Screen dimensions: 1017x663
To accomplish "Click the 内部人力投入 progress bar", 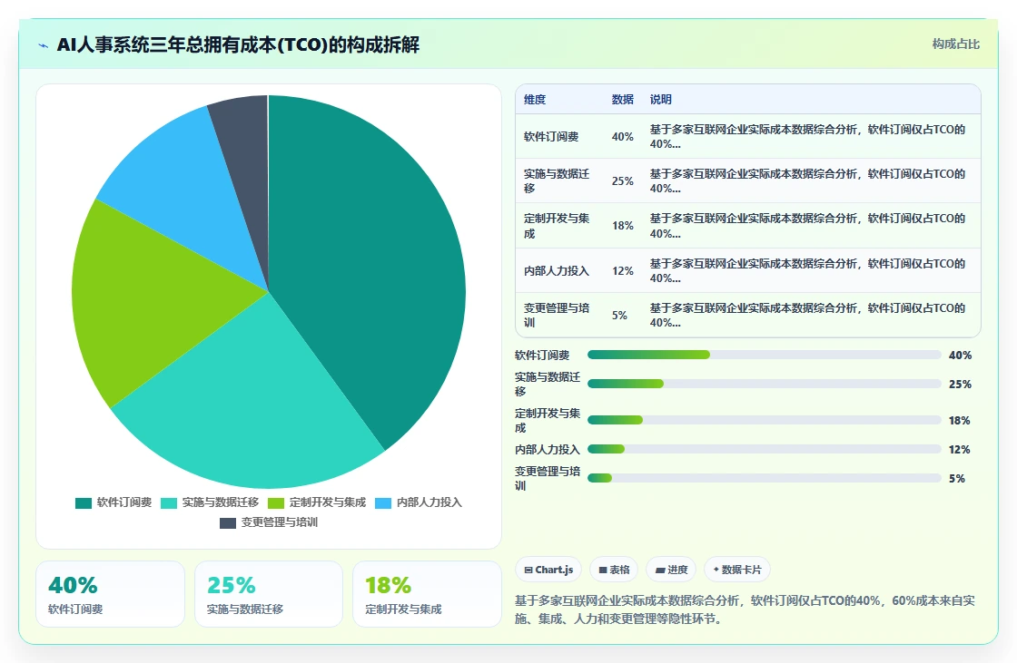I will point(764,449).
